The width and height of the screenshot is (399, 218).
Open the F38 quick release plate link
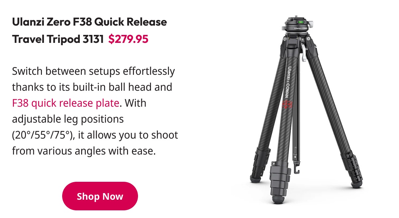point(66,103)
